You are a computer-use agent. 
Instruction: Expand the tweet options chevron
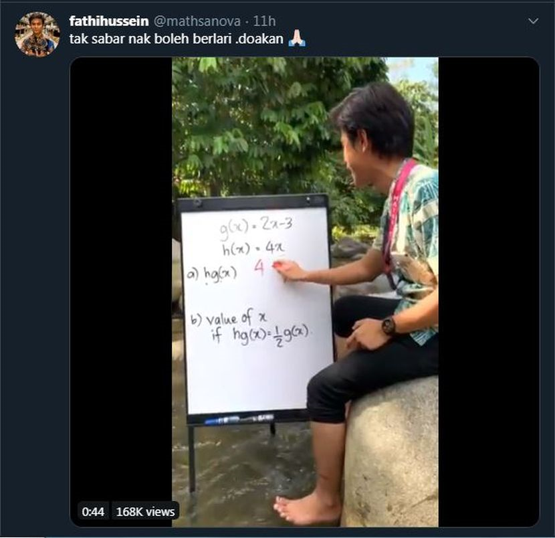(x=533, y=21)
